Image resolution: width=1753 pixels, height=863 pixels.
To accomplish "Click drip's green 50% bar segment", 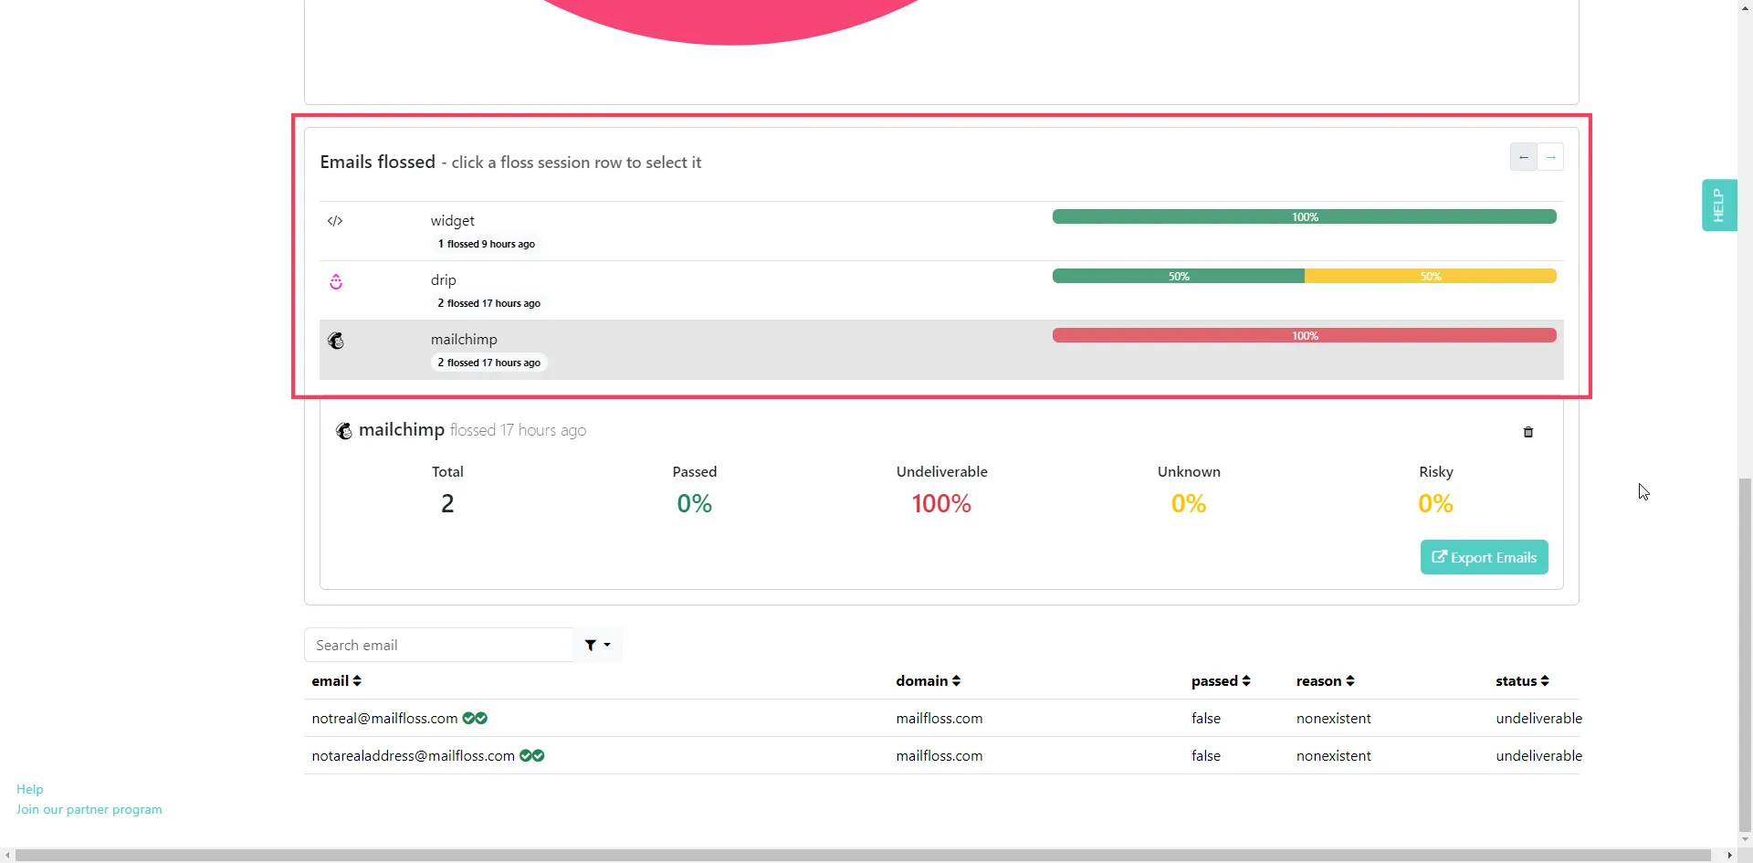I will [1179, 276].
